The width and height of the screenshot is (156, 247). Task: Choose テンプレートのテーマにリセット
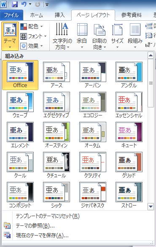click(x=48, y=216)
